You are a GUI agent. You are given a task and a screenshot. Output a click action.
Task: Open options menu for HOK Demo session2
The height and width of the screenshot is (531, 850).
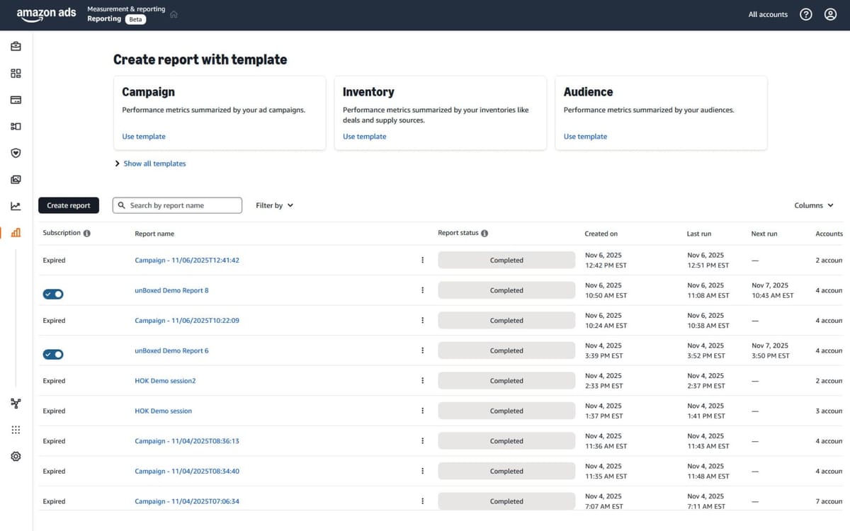click(422, 380)
